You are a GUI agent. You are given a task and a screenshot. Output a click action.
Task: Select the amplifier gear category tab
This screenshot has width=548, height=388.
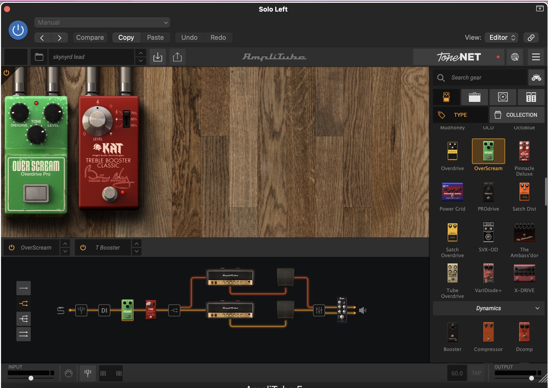point(474,97)
